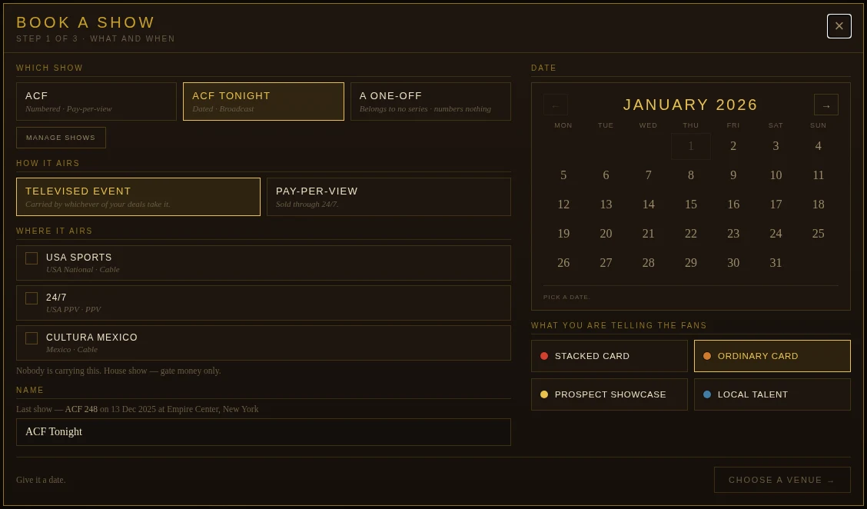Pick January 27 on calendar
This screenshot has width=867, height=509.
point(606,264)
